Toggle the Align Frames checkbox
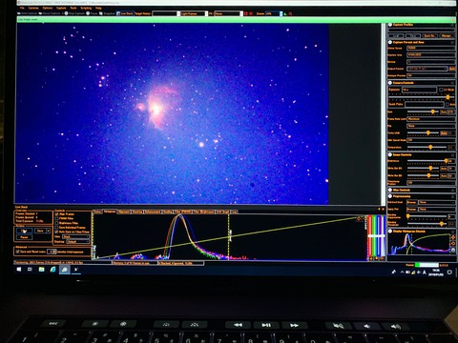This screenshot has height=343, width=458. 56,214
